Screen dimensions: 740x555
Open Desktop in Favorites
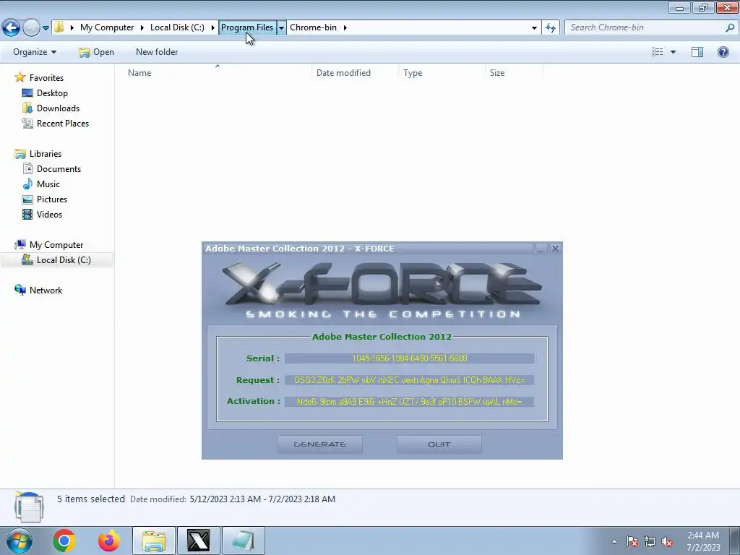click(x=52, y=93)
